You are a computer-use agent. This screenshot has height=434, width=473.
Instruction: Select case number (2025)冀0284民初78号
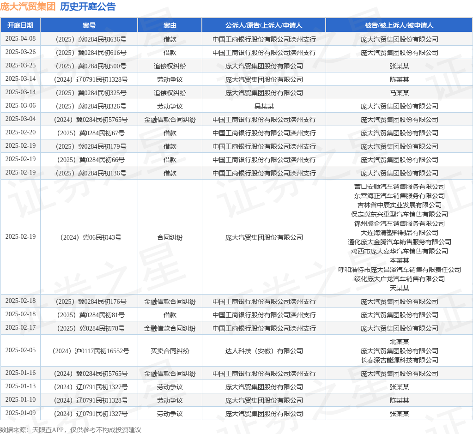point(91,328)
